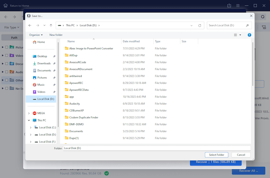270x178 pixels.
Task: Click the Select Folder button
Action: (x=217, y=155)
